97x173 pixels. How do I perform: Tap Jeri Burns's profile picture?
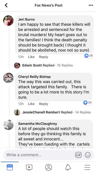coord(8,20)
